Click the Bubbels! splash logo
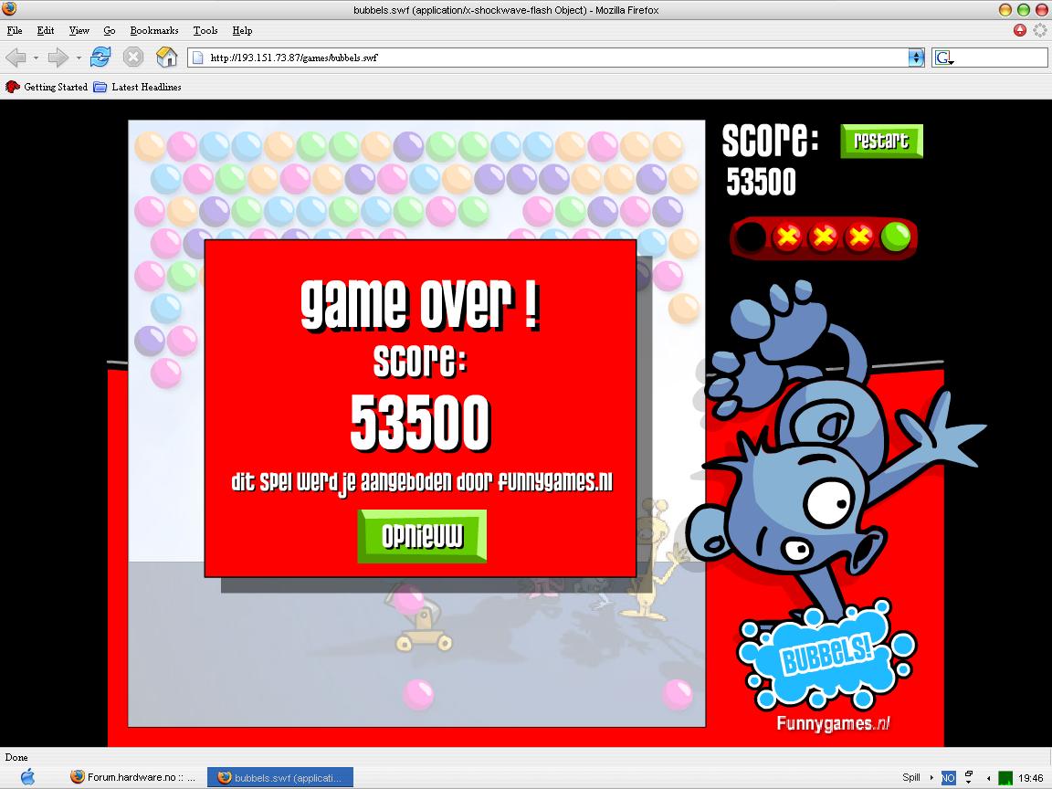 [x=826, y=654]
